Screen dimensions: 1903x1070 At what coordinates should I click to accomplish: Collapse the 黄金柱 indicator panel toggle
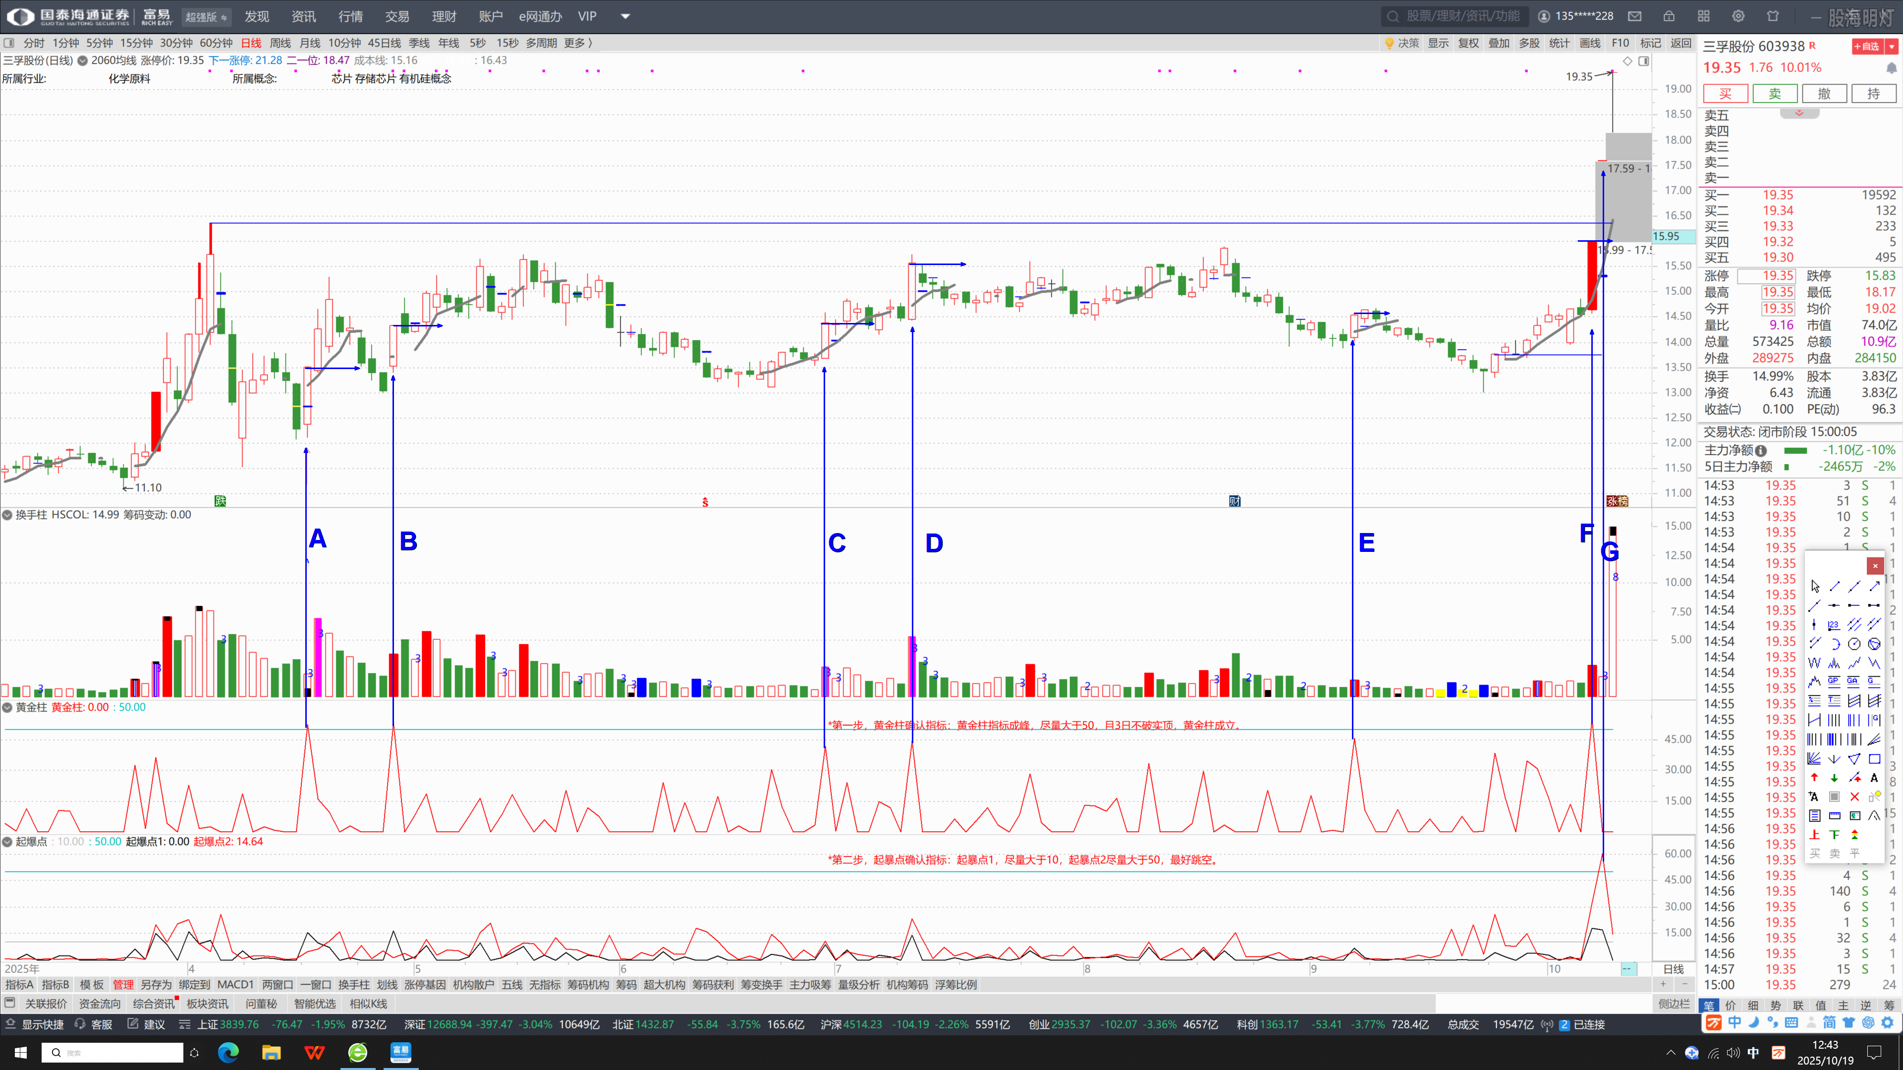(7, 707)
